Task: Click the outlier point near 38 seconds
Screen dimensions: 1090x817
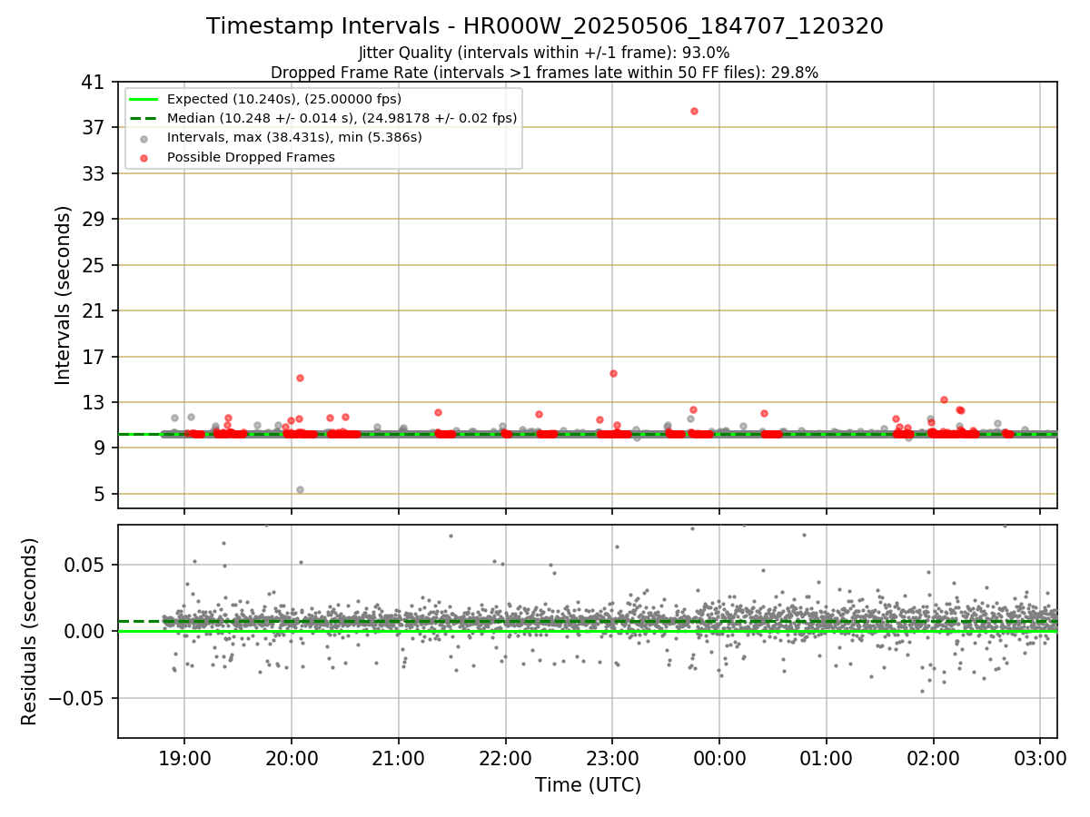Action: pos(694,111)
